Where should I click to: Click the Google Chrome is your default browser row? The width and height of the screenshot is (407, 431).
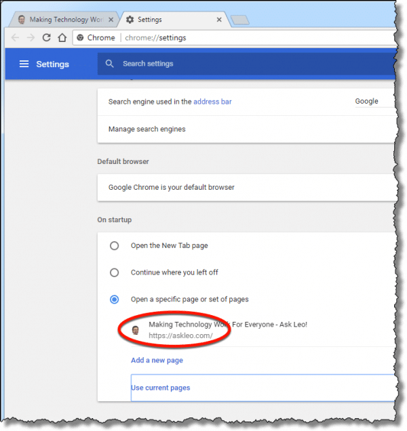click(246, 188)
